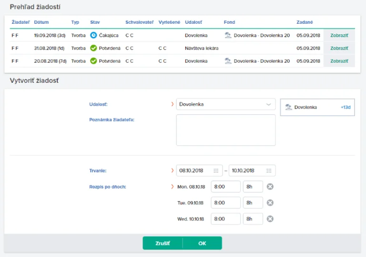Sort requests by Schvaľovateľ column header
Viewport: 366px width, 257px height.
click(140, 22)
